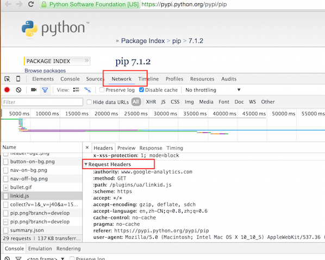The width and height of the screenshot is (325, 260).
Task: Click the console drawer filter funnel icon
Action: pyautogui.click(x=18, y=258)
